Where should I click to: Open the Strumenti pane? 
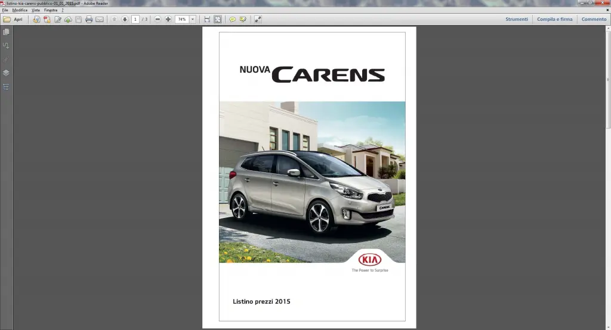[x=517, y=19]
